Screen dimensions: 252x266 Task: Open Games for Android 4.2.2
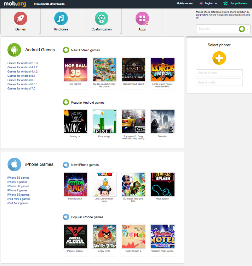coord(22,67)
